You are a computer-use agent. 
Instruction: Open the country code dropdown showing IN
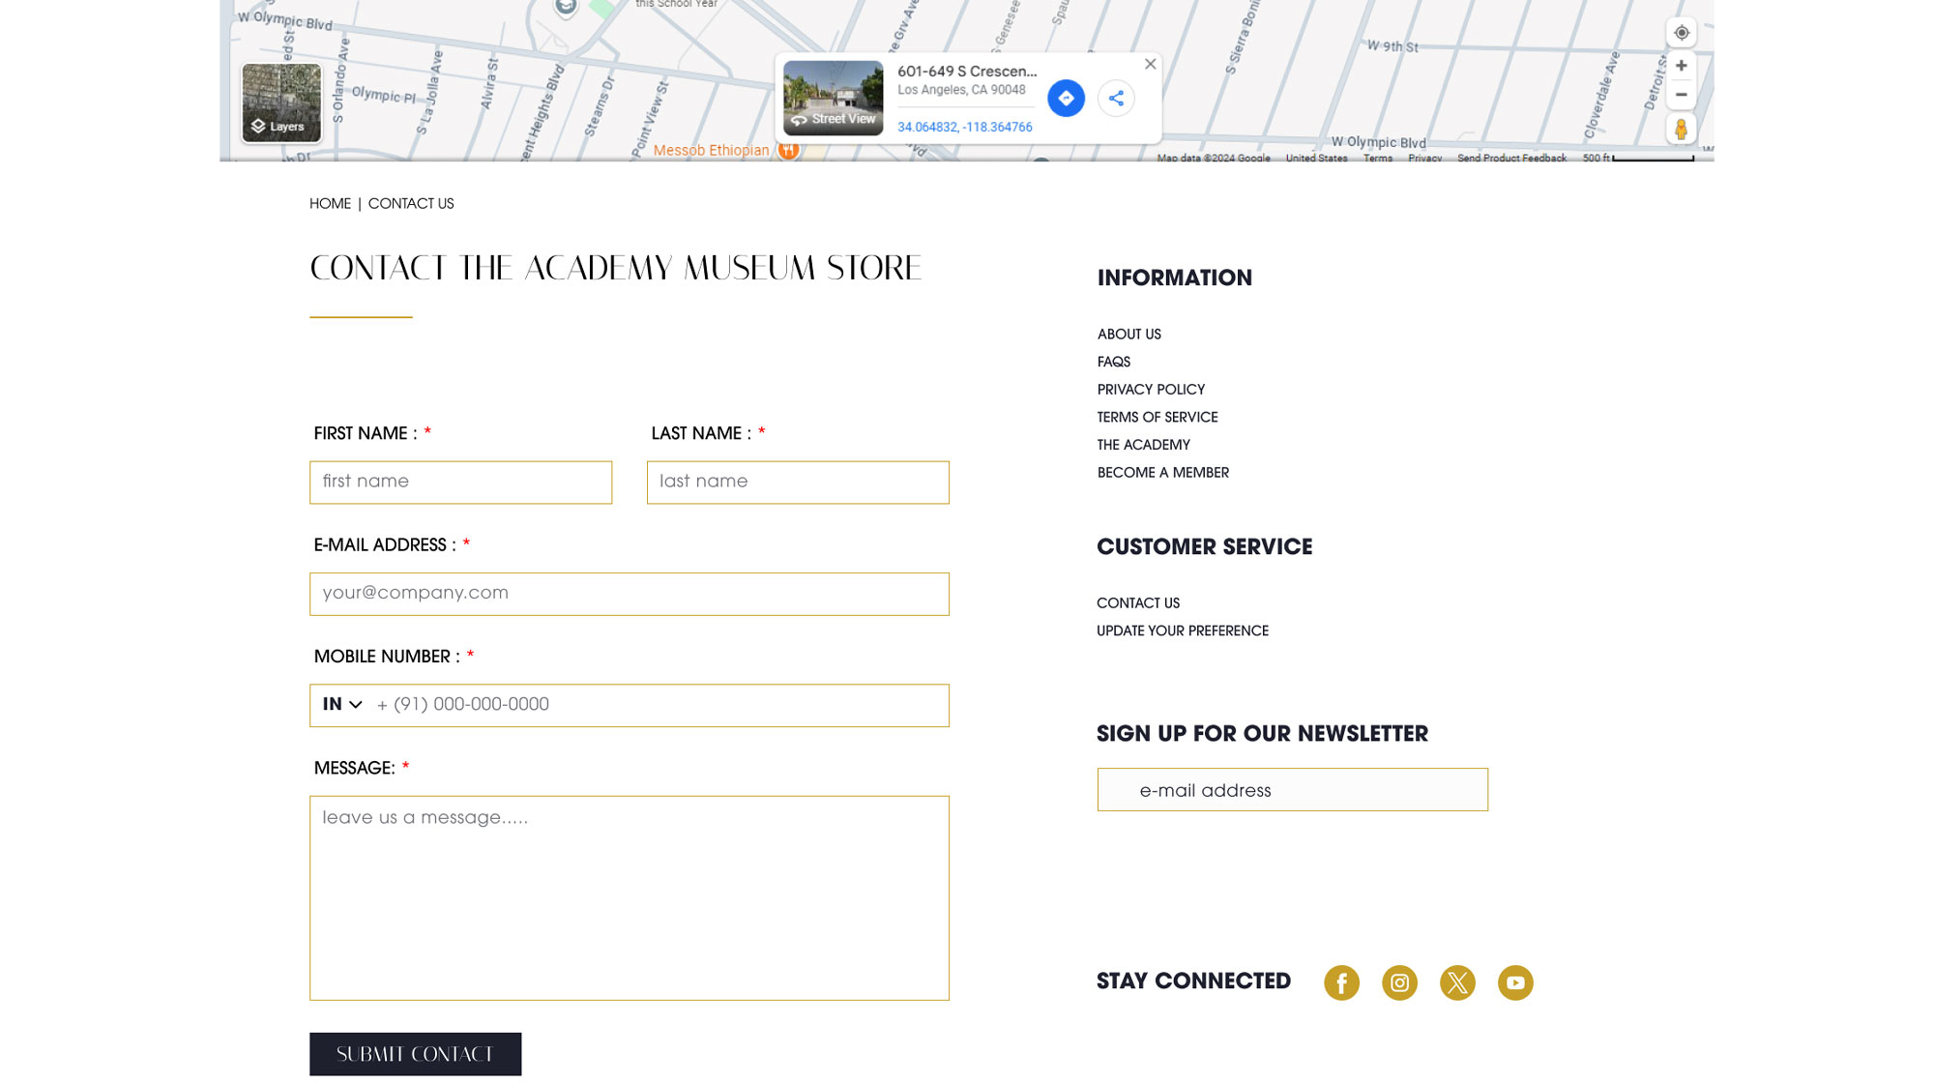[x=340, y=705]
